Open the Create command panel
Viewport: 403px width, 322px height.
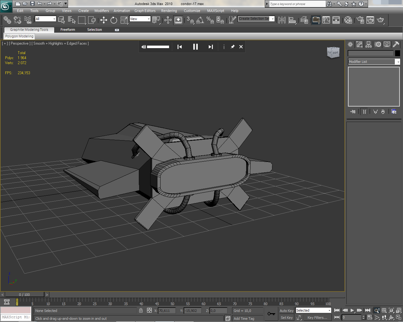(x=350, y=44)
